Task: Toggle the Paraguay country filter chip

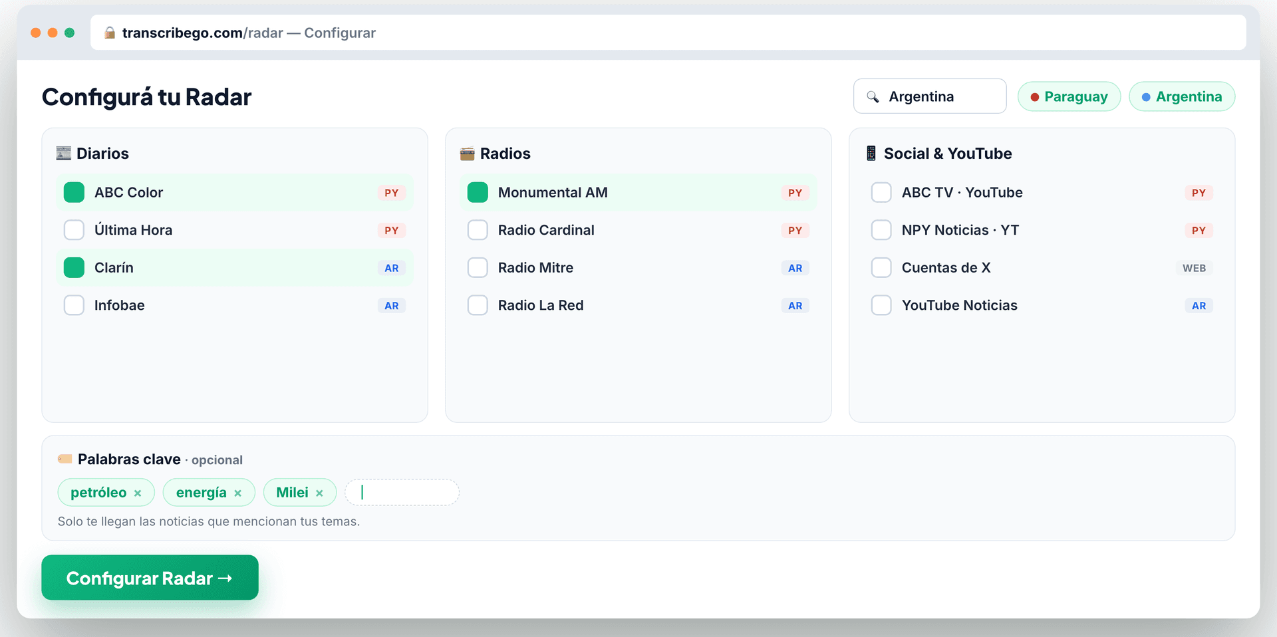Action: [x=1069, y=96]
